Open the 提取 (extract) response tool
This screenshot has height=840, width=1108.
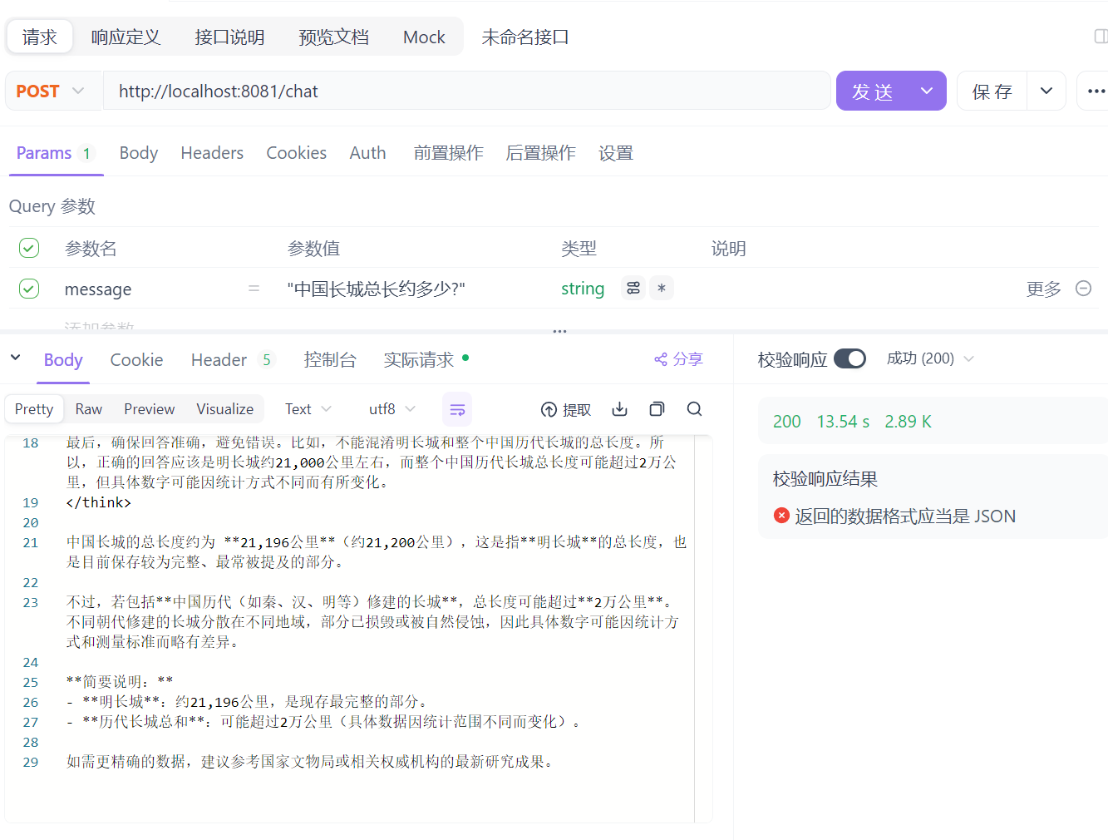tap(566, 408)
